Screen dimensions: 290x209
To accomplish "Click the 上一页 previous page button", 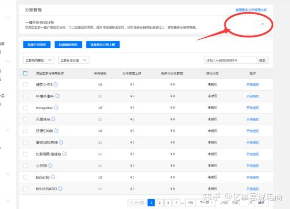I will tap(137, 203).
